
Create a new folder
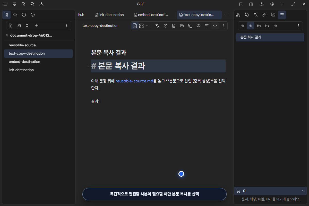click(19, 25)
